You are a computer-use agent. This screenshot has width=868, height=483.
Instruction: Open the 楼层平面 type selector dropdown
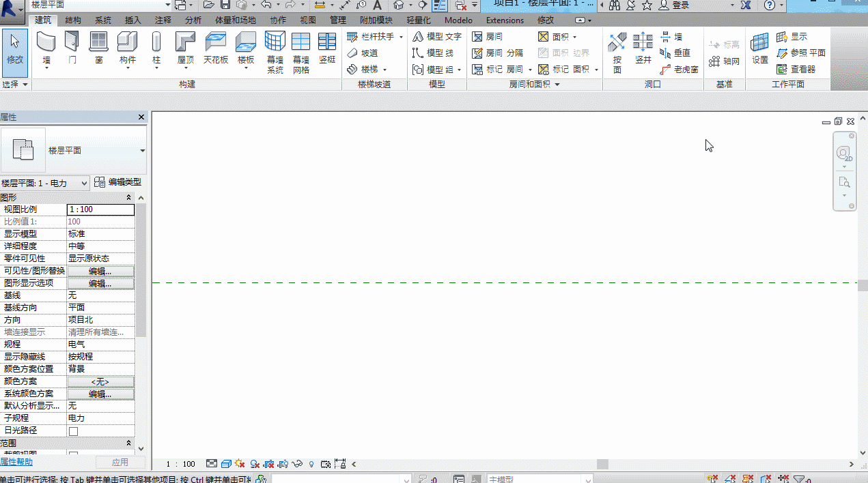[x=143, y=151]
